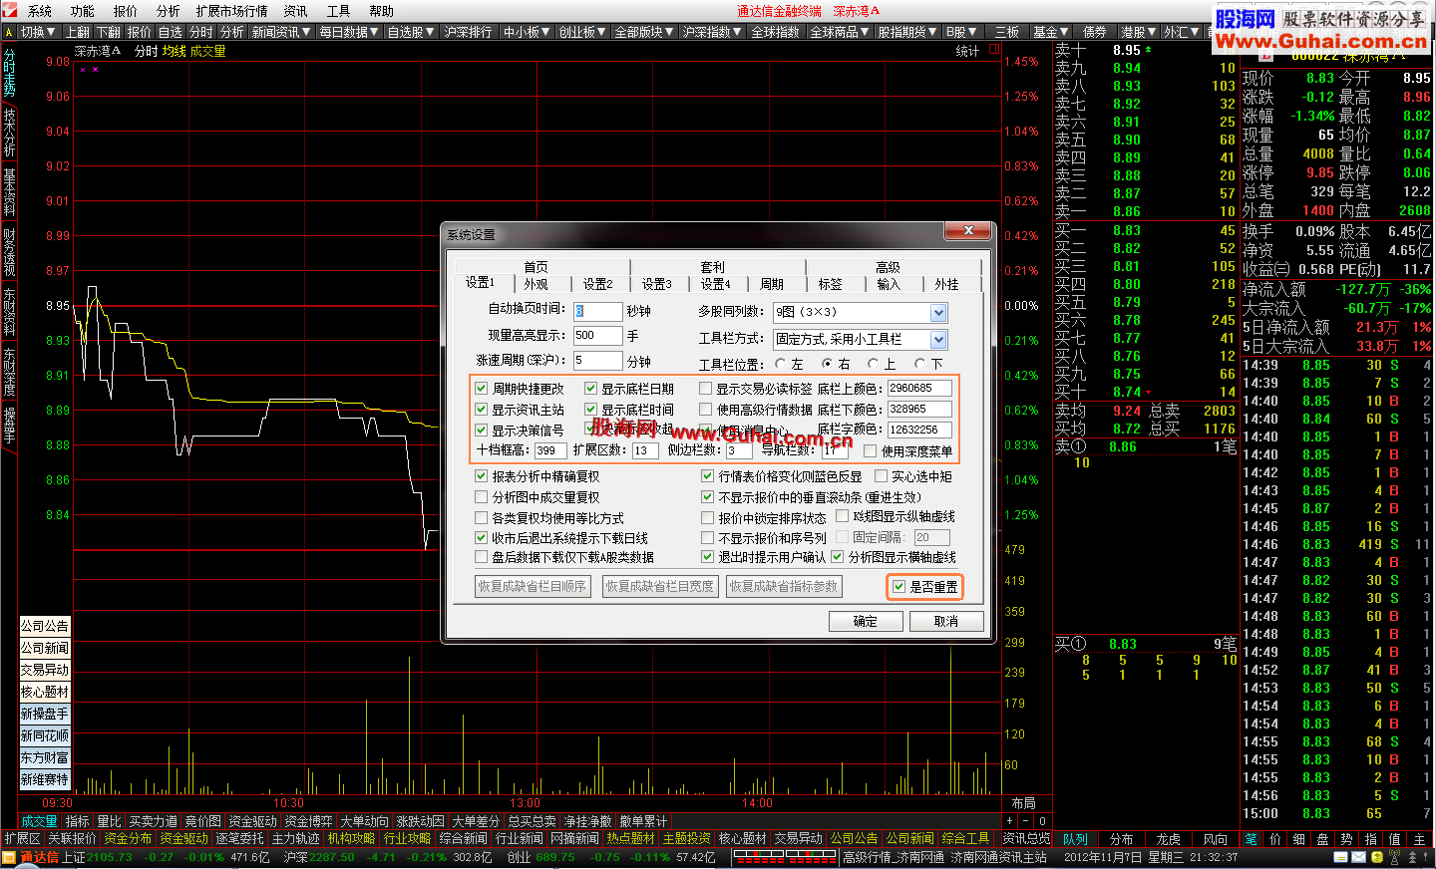Click the 取消 button
1436x869 pixels.
[x=946, y=621]
